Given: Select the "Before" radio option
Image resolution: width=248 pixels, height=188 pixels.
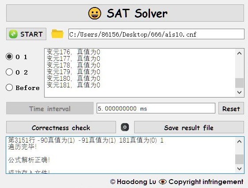Looking at the screenshot, I should click(x=23, y=87).
